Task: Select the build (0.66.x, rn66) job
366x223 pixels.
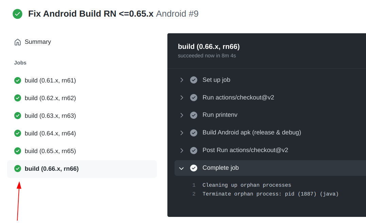Action: (x=51, y=168)
